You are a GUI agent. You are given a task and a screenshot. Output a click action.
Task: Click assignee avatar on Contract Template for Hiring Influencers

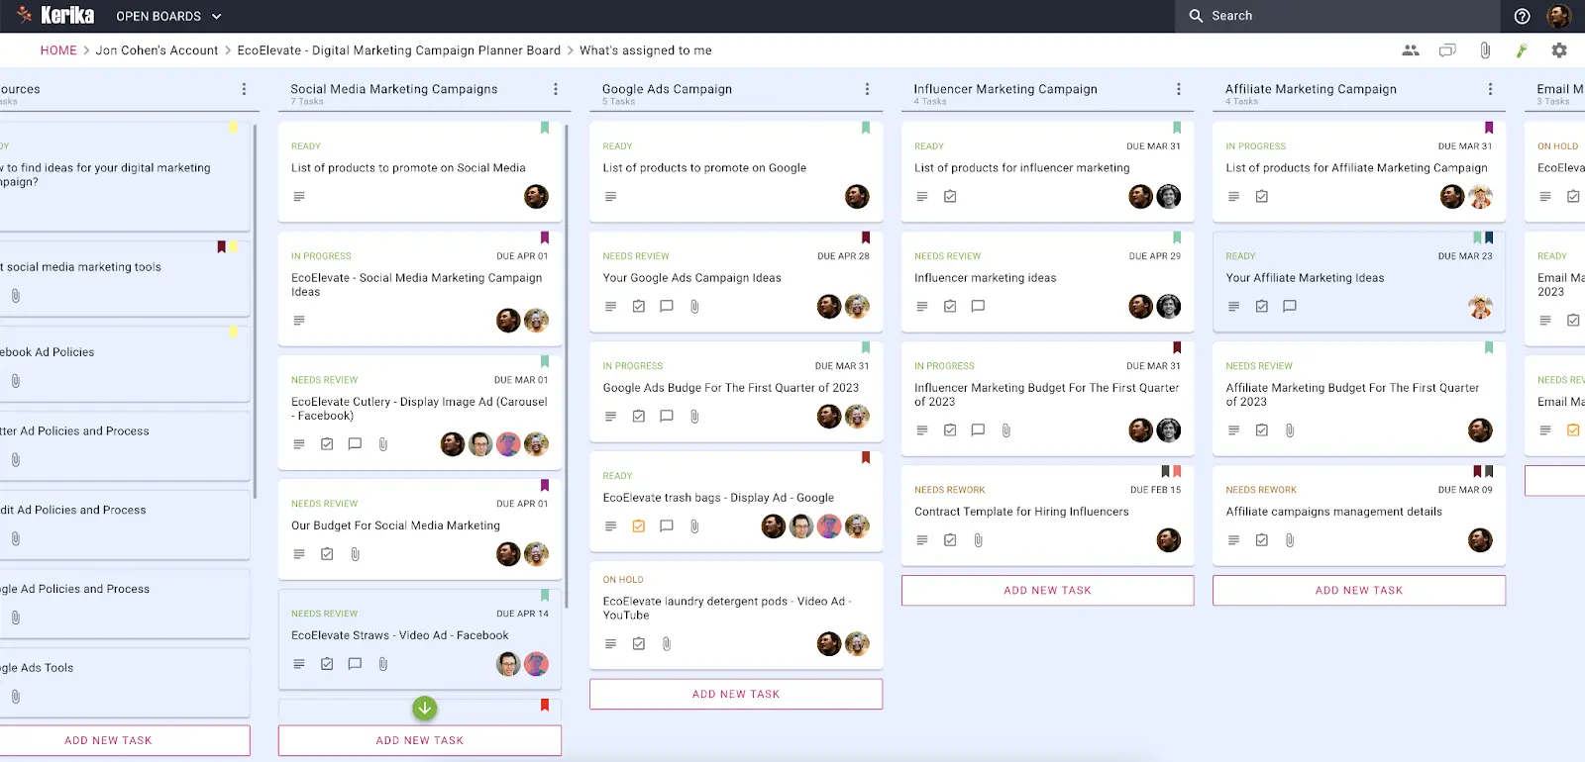1169,540
